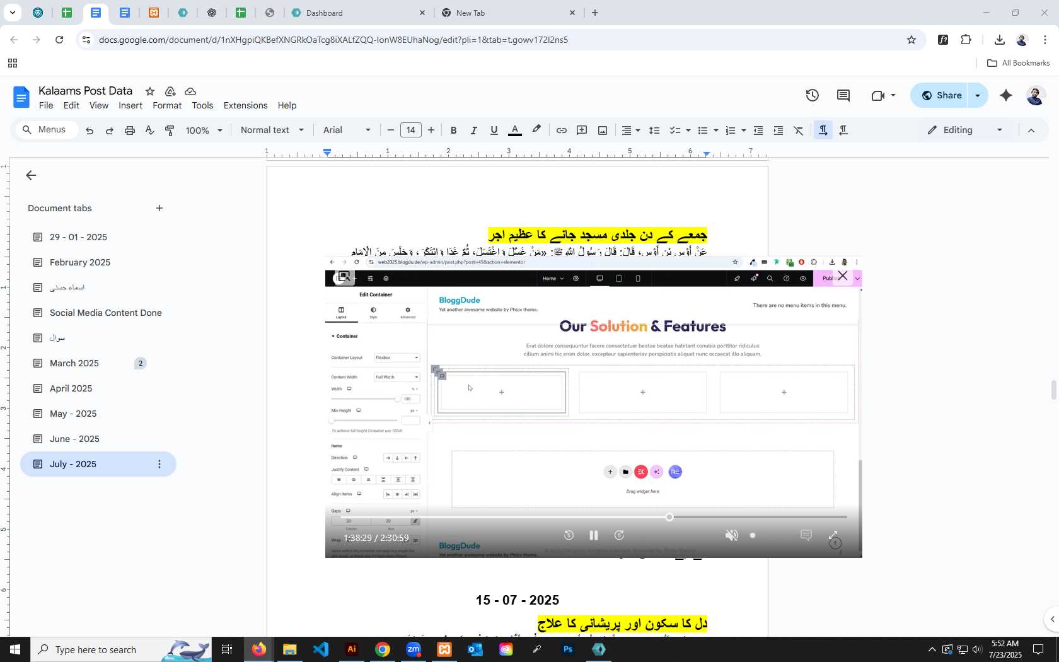Viewport: 1059px width, 662px height.
Task: Toggle italic formatting
Action: [x=473, y=131]
